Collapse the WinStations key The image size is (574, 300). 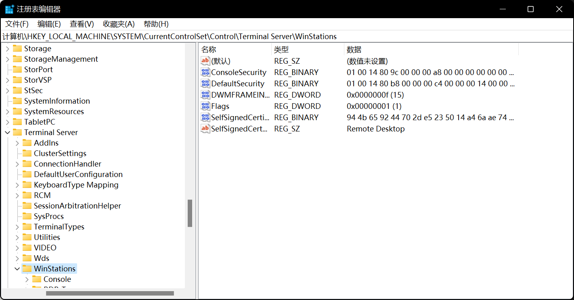pyautogui.click(x=17, y=269)
